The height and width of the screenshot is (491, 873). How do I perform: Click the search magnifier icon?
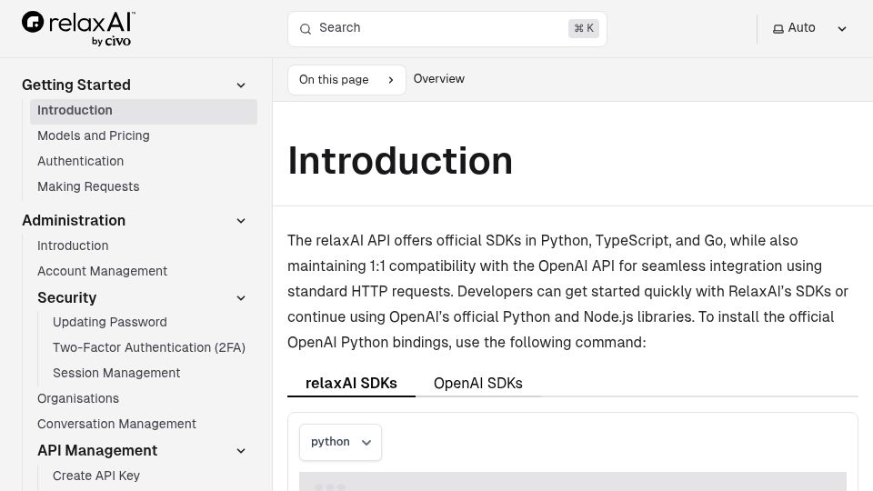306,29
